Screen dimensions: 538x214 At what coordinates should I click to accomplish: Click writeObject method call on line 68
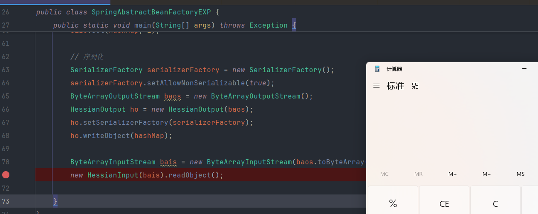pos(107,135)
